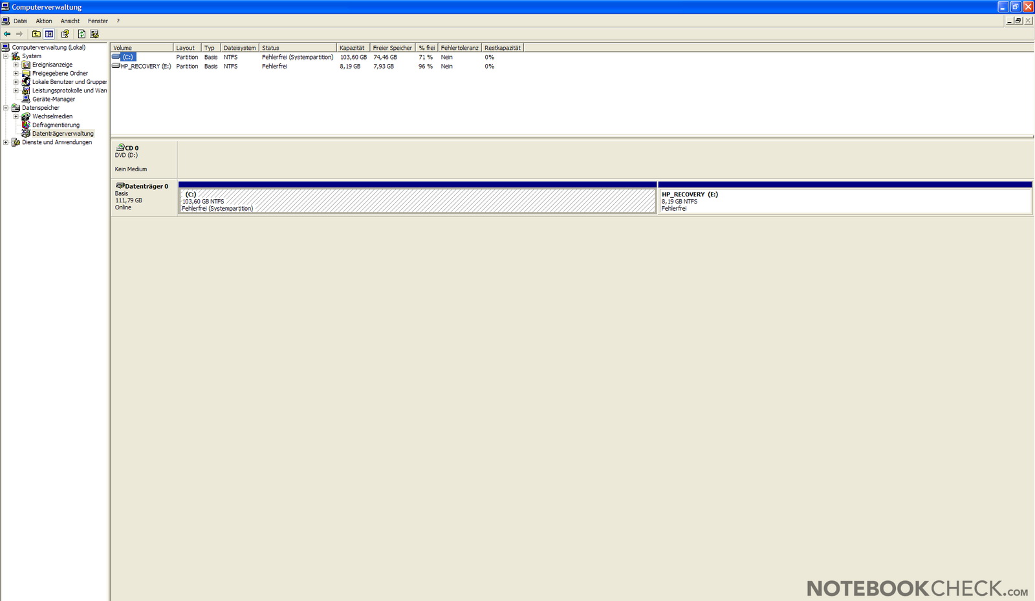Select Wechselmedien in the tree

coord(52,116)
